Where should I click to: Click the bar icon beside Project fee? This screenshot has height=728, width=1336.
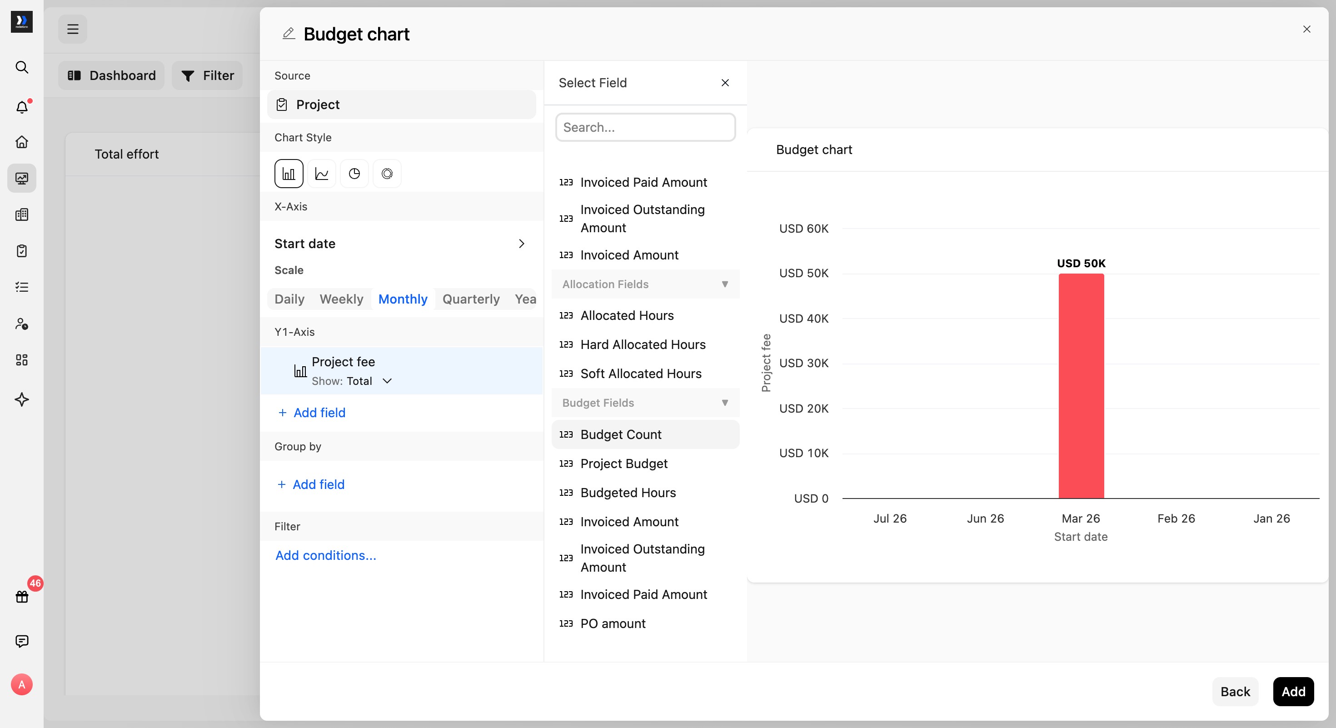coord(300,371)
